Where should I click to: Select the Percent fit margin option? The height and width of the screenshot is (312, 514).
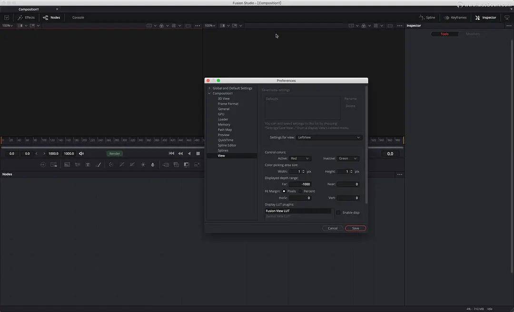pyautogui.click(x=300, y=191)
